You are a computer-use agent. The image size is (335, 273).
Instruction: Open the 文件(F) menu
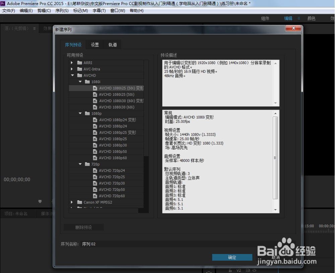[9, 11]
